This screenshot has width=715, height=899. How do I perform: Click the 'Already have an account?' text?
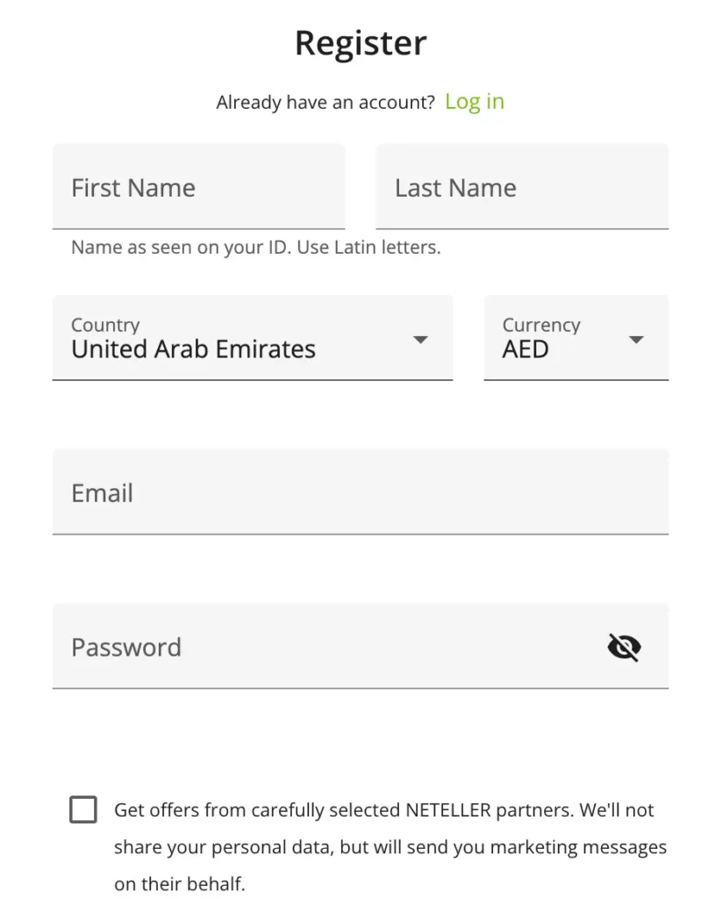pyautogui.click(x=325, y=103)
